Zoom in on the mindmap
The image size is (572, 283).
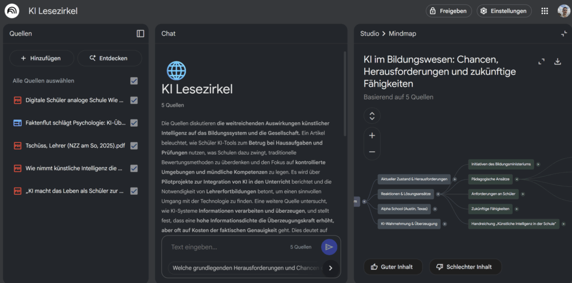(x=372, y=136)
